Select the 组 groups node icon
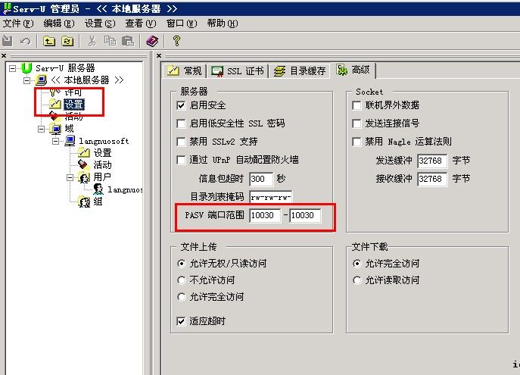The image size is (520, 375). (84, 202)
